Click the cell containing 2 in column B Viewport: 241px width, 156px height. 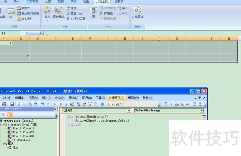coord(21,56)
